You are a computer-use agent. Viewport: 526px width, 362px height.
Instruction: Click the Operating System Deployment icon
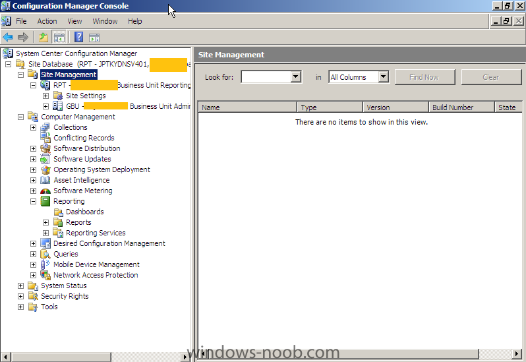45,169
